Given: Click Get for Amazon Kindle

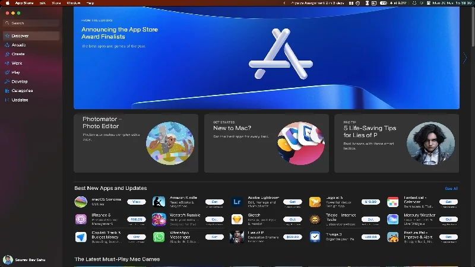Looking at the screenshot, I should tap(214, 202).
